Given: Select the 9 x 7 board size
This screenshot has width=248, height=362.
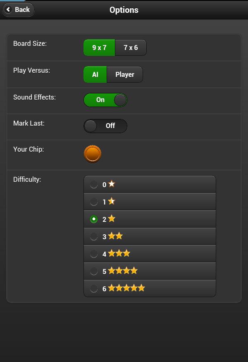Looking at the screenshot, I should pos(99,48).
